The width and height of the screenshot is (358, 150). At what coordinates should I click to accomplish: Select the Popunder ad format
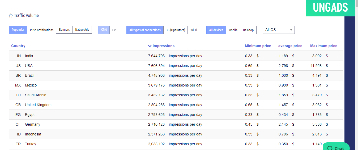point(18,30)
